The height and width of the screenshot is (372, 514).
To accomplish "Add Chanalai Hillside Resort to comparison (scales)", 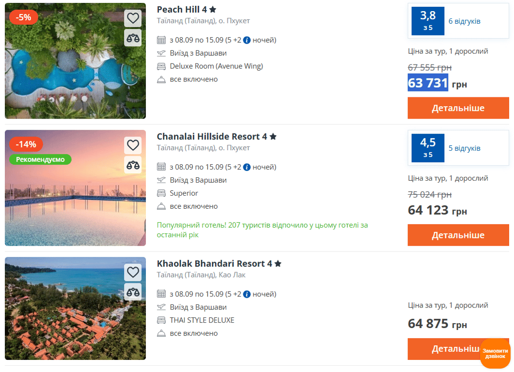I will pyautogui.click(x=133, y=164).
